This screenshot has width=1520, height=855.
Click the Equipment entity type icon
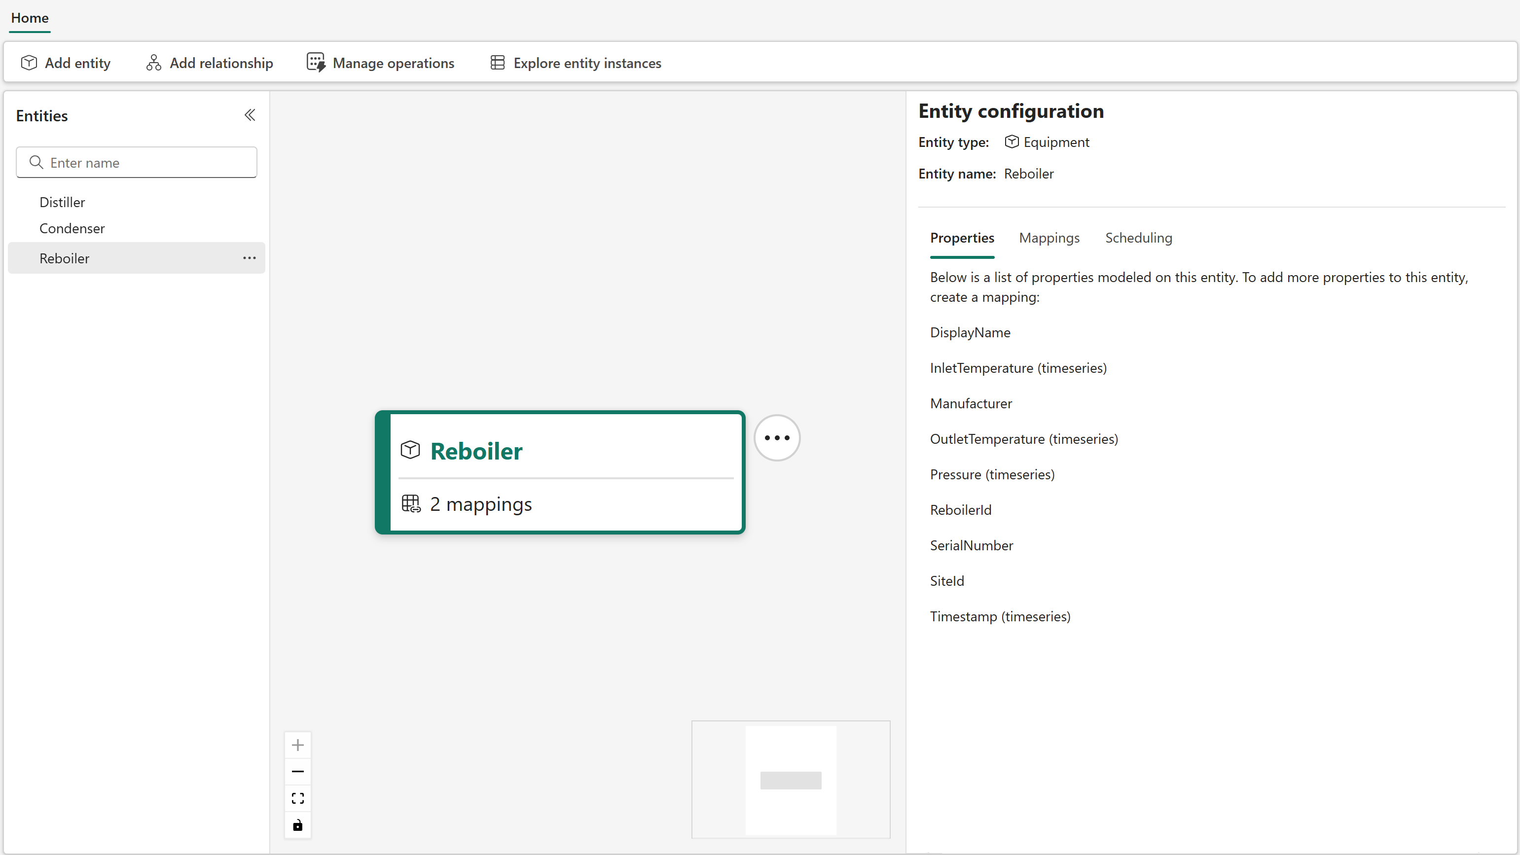coord(1011,142)
